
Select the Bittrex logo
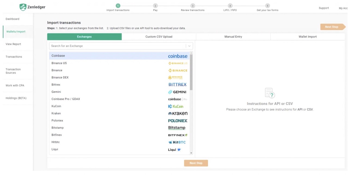(x=177, y=85)
